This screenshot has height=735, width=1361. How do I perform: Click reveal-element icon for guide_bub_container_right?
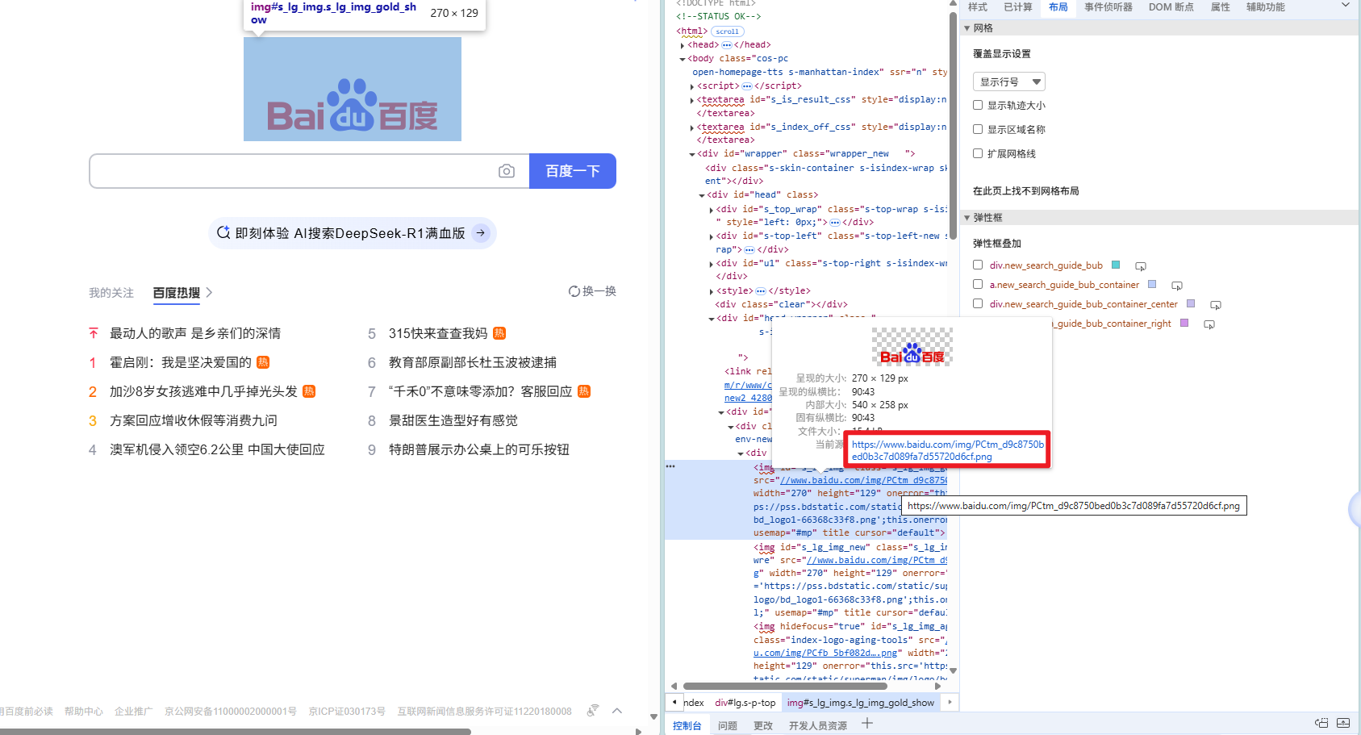(x=1209, y=324)
